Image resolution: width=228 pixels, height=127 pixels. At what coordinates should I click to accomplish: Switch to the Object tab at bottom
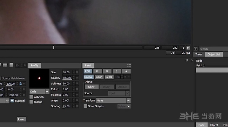pyautogui.click(x=214, y=125)
